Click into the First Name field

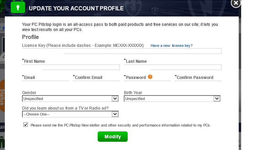(x=81, y=67)
